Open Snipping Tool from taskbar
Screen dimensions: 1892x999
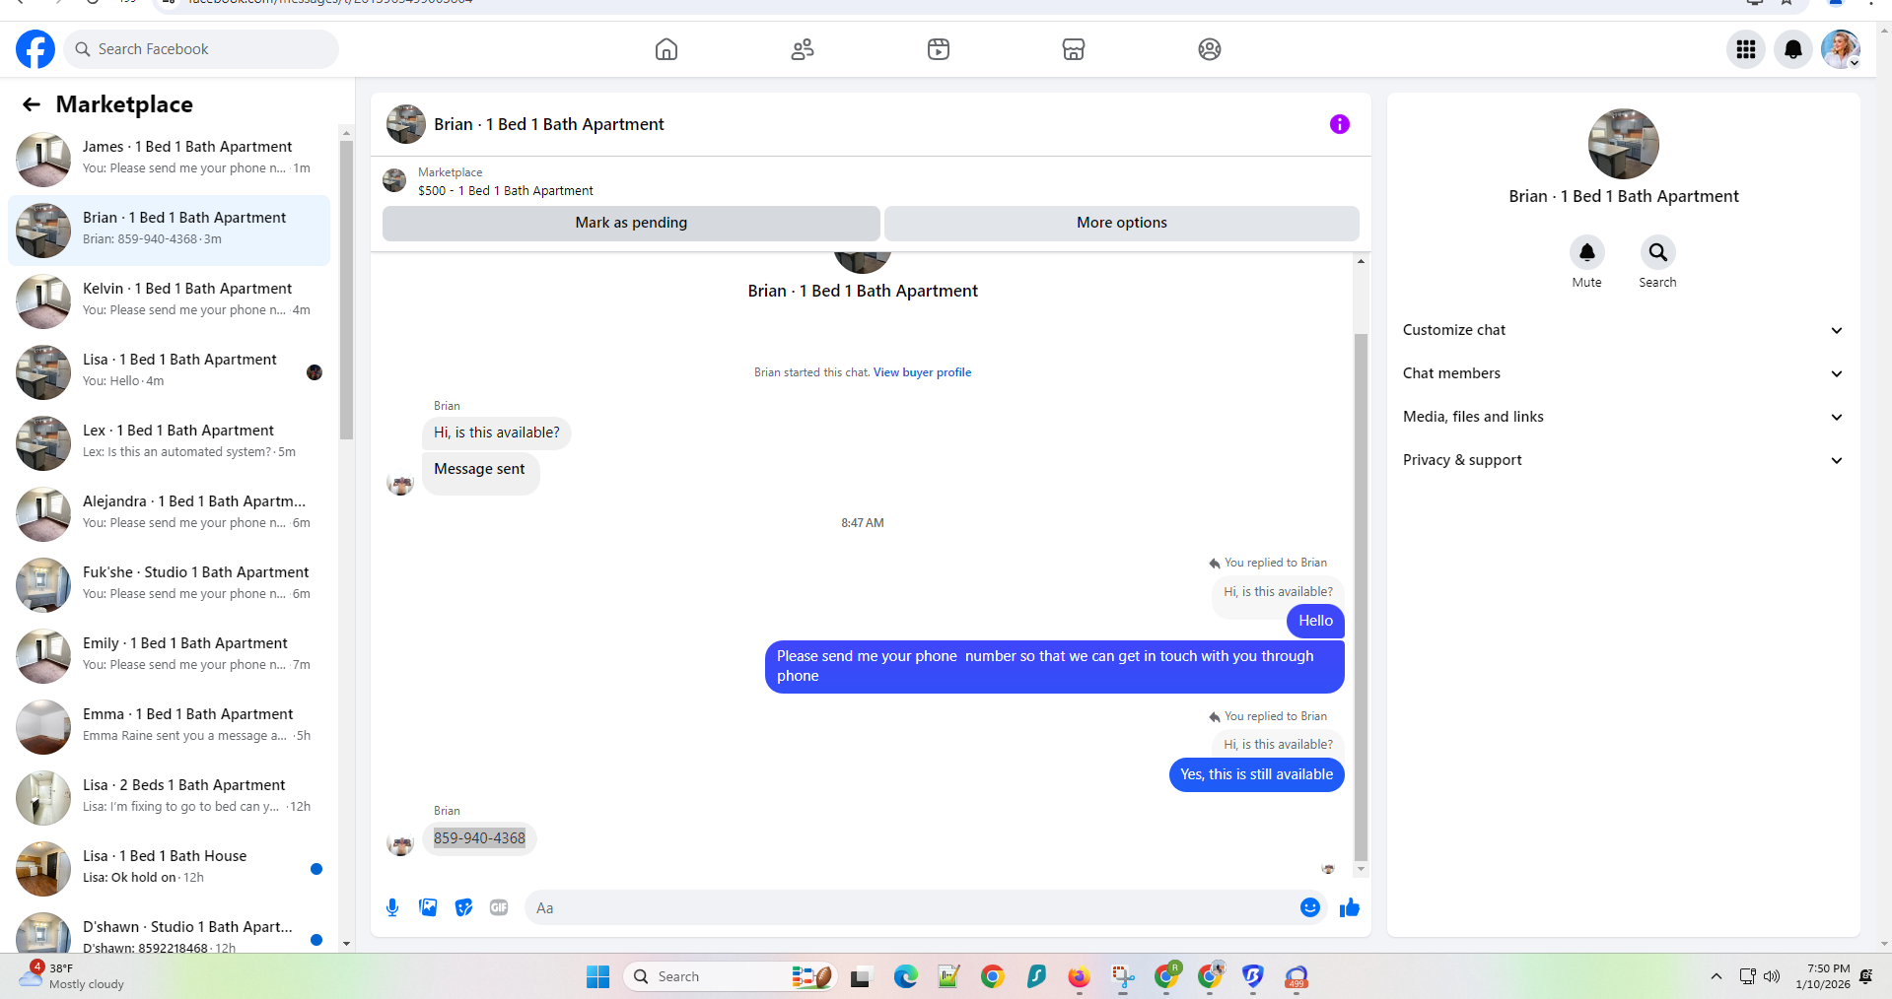(x=1123, y=976)
